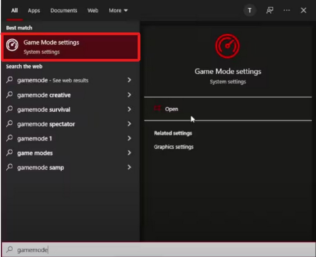Click the Game Mode settings title in preview

point(228,71)
